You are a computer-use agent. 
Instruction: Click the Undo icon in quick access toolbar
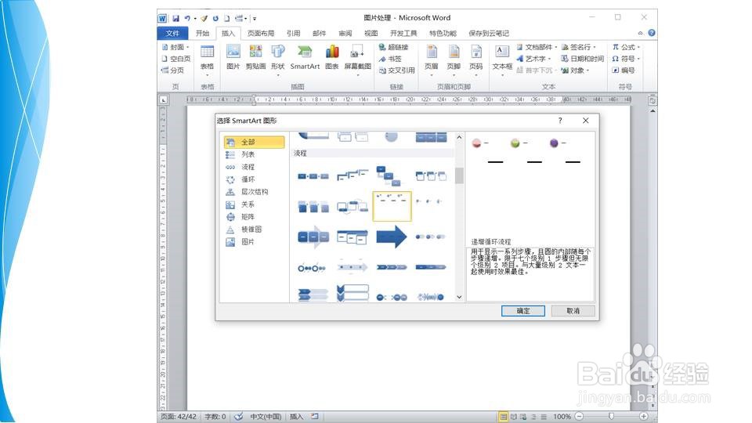187,18
